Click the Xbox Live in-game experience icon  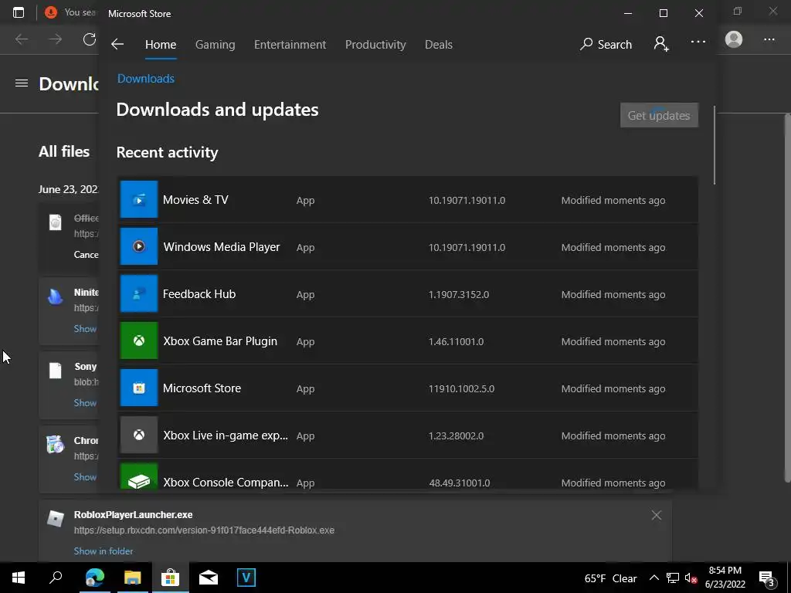pyautogui.click(x=139, y=435)
